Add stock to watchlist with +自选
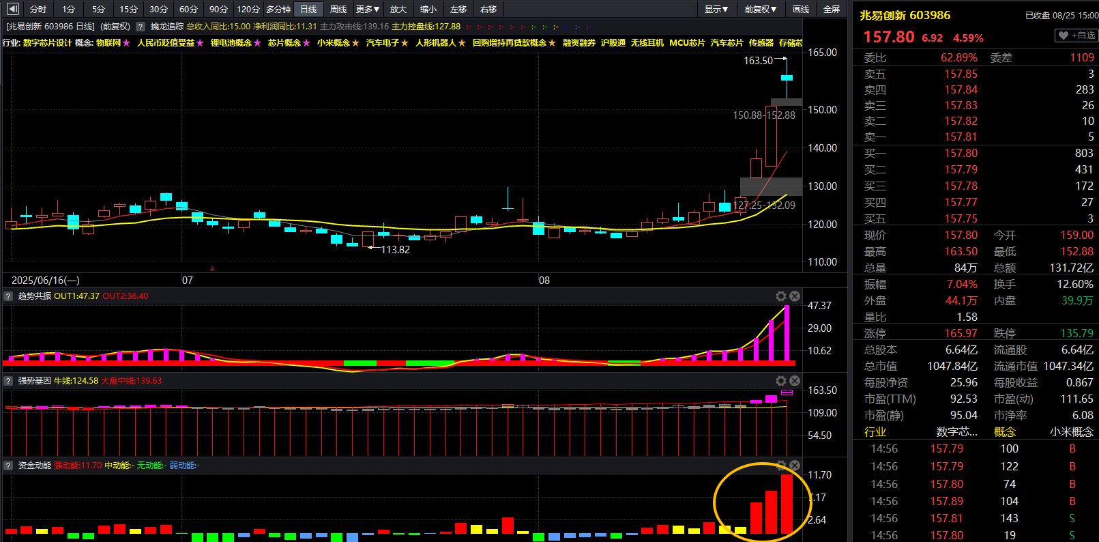Viewport: 1099px width, 542px height. [1076, 35]
